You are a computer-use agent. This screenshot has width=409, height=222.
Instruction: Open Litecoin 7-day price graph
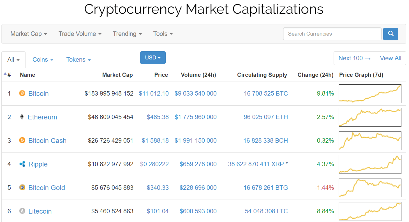[370, 211]
